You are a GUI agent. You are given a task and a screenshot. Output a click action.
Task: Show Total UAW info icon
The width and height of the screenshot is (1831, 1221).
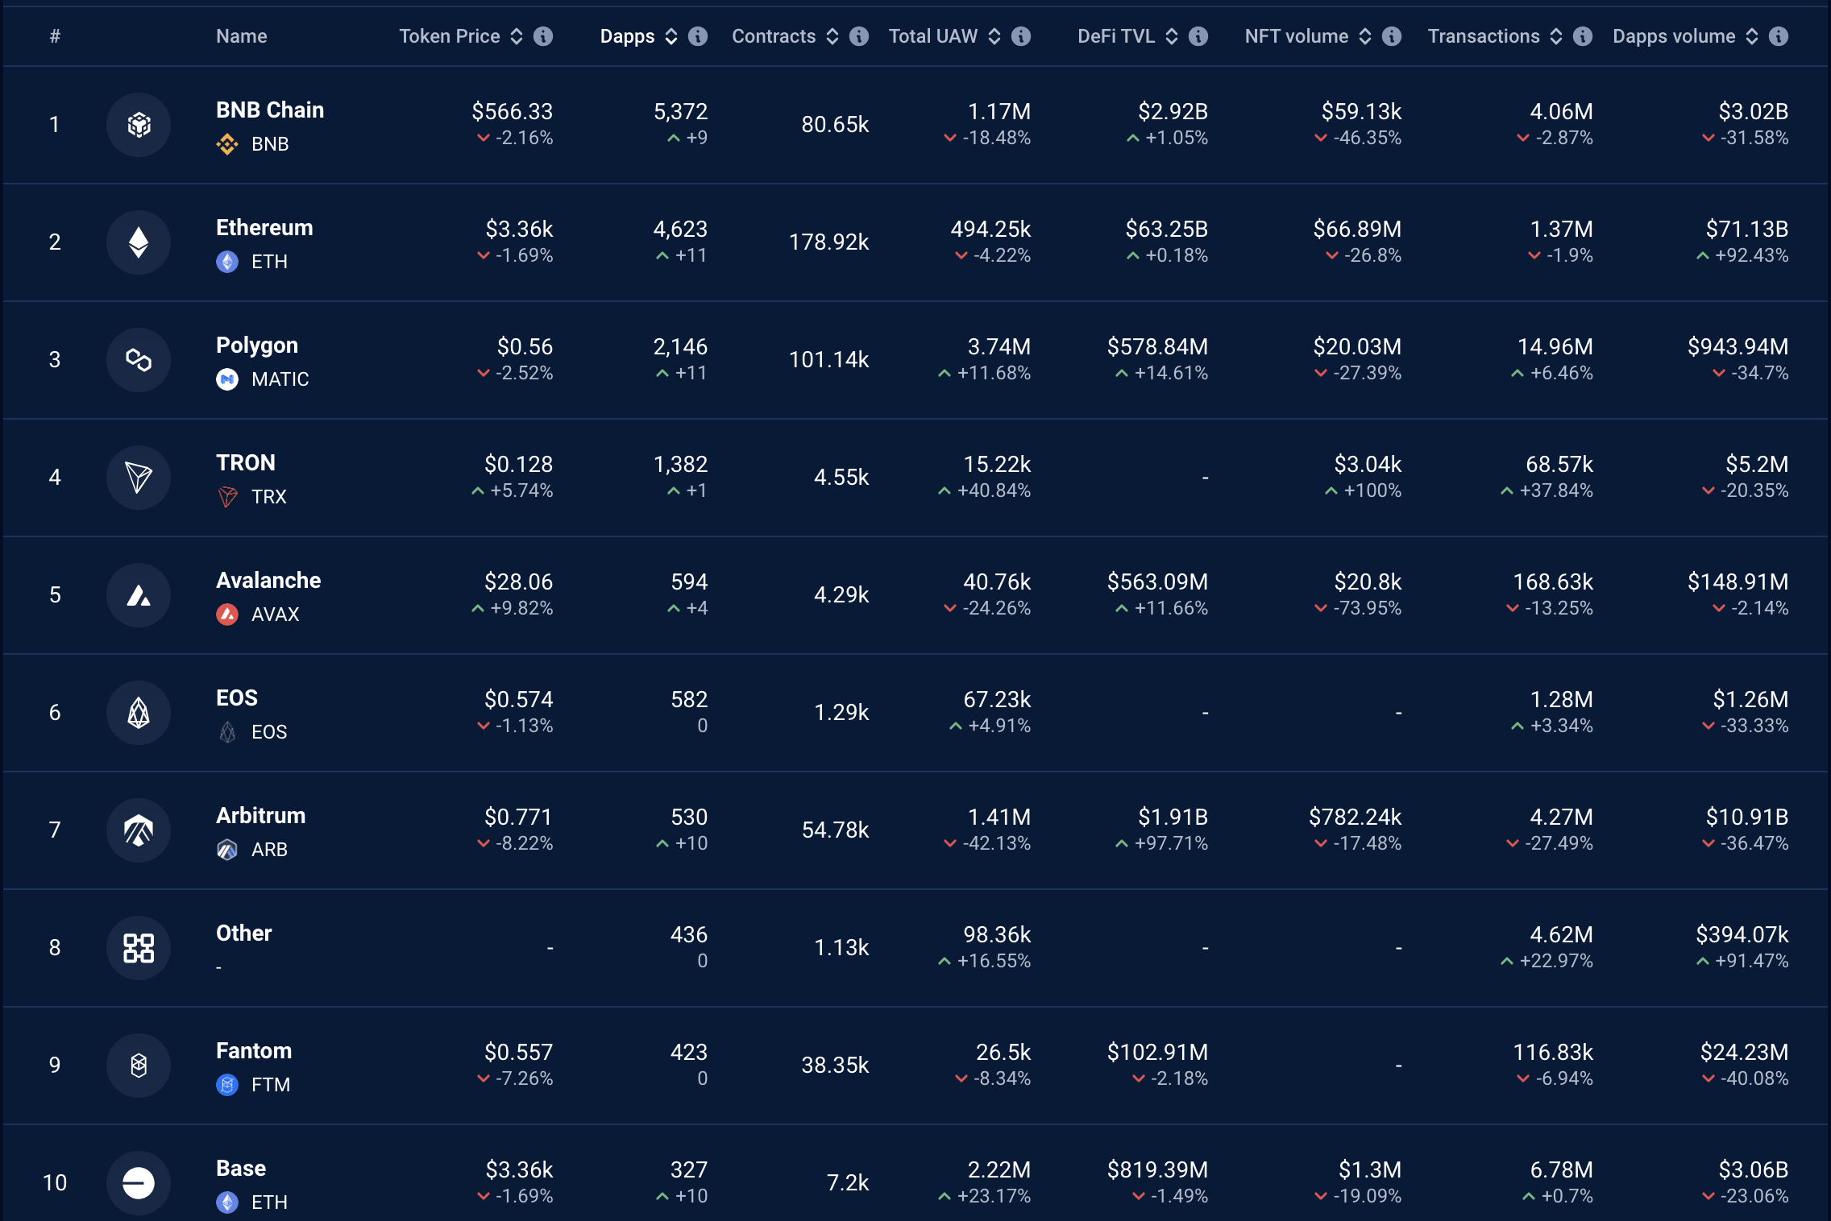coord(1021,36)
